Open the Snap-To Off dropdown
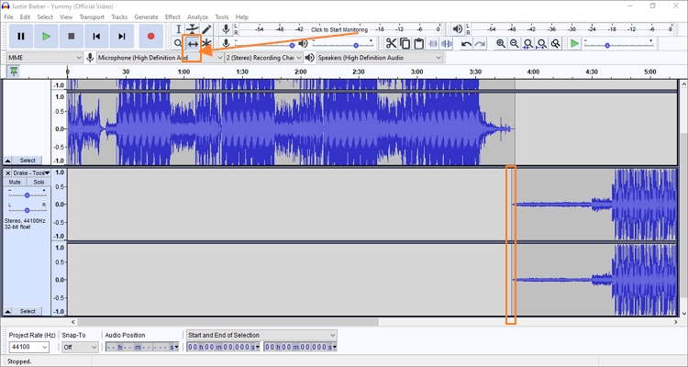 (80, 347)
